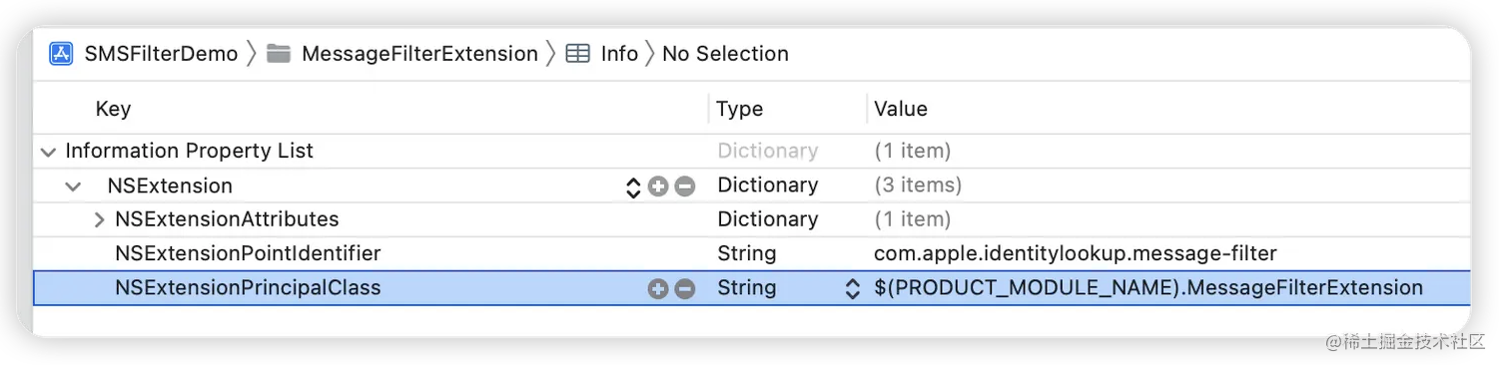Collapse the NSExtension dictionary
Image resolution: width=1506 pixels, height=373 pixels.
(x=74, y=186)
